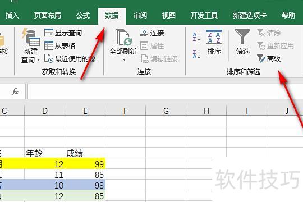Select the light green cell with 12
This screenshot has height=202, width=303.
[45, 196]
